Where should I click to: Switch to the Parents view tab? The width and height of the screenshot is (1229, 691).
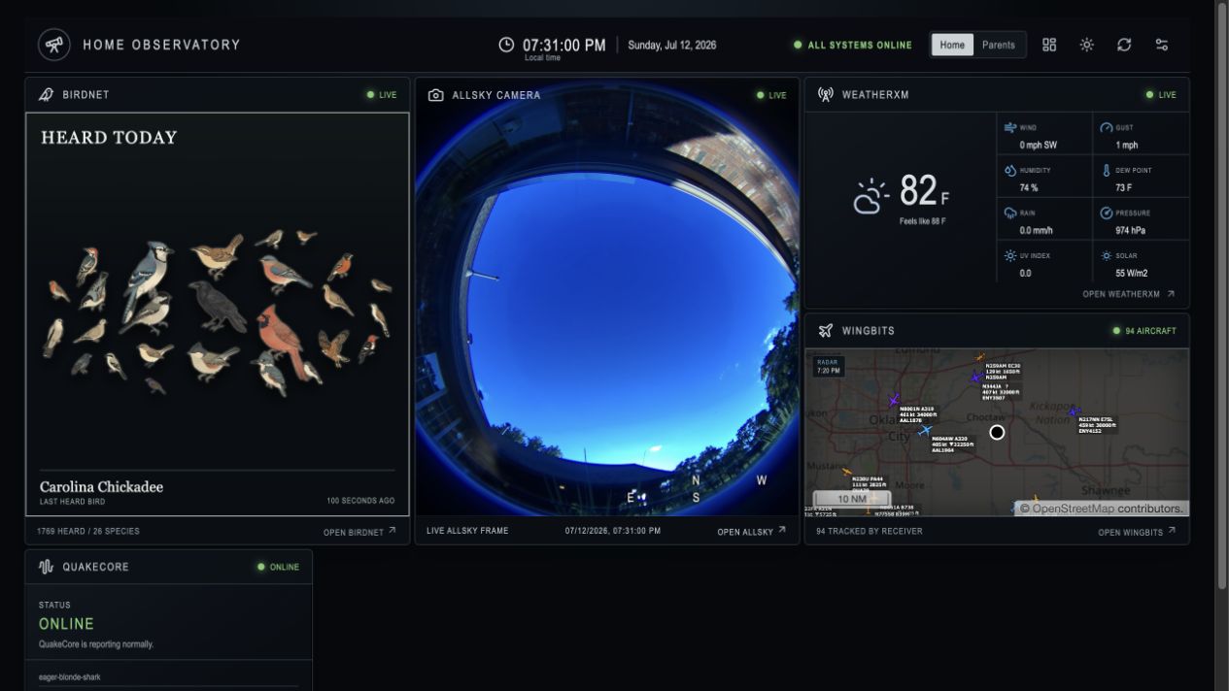(998, 45)
